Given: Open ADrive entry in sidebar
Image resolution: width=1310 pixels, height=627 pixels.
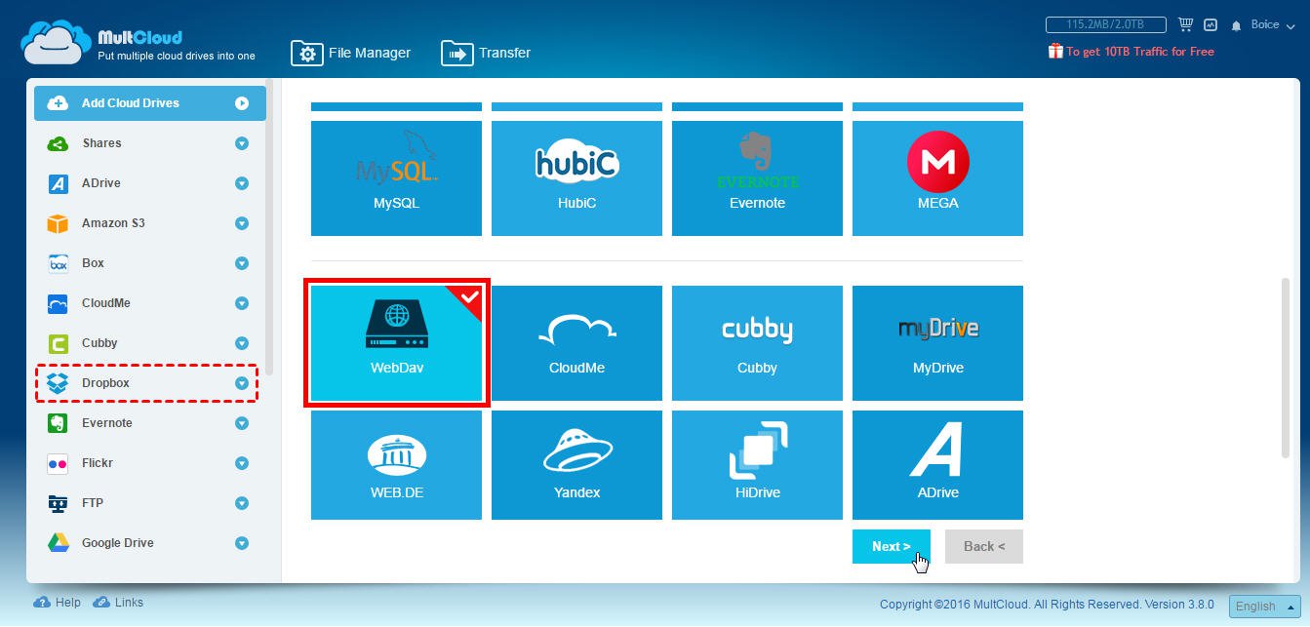Looking at the screenshot, I should click(x=150, y=183).
